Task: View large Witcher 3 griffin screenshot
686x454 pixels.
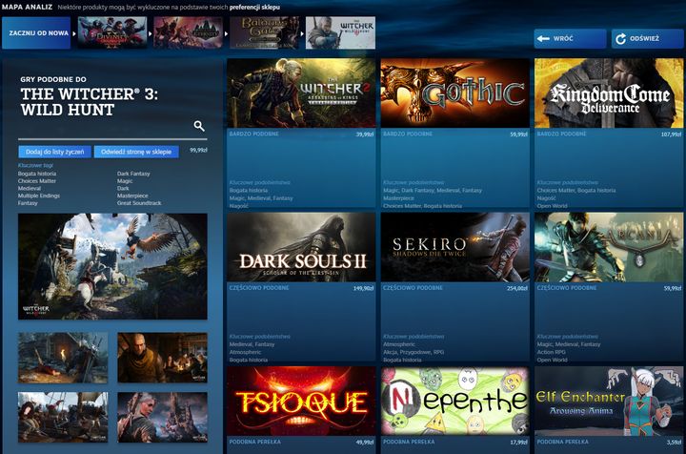Action: click(x=112, y=266)
